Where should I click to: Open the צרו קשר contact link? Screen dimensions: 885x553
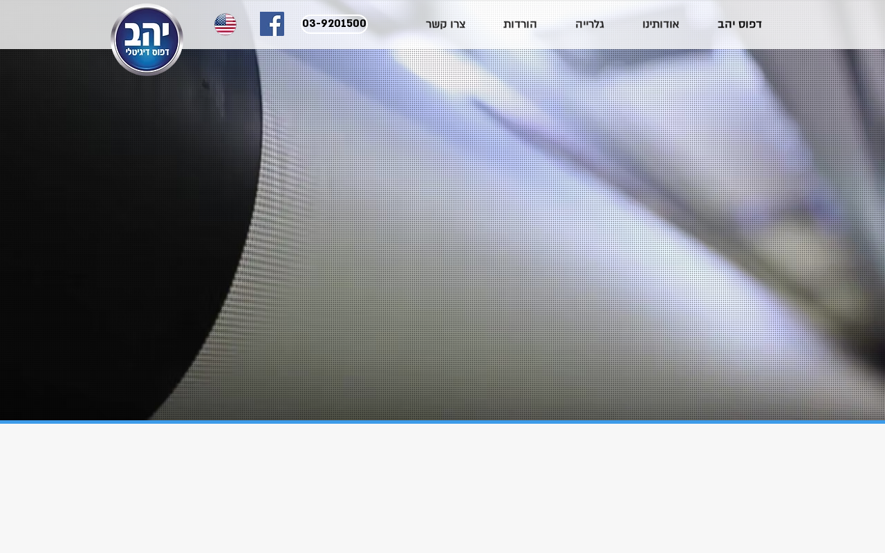(x=446, y=24)
